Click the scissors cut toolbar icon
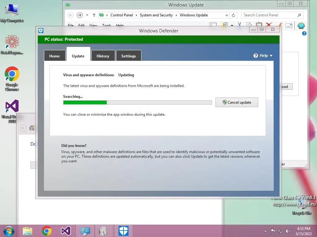The height and width of the screenshot is (237, 317). coord(240,25)
